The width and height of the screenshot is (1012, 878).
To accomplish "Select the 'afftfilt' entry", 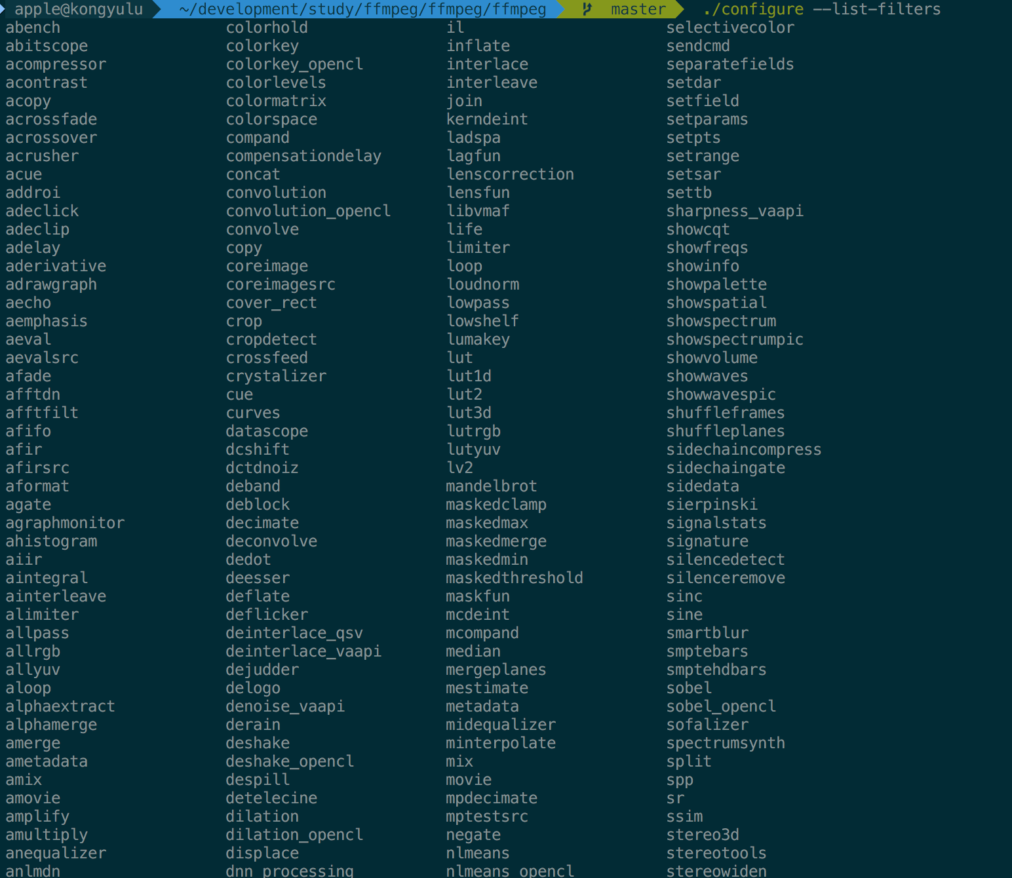I will [x=42, y=413].
